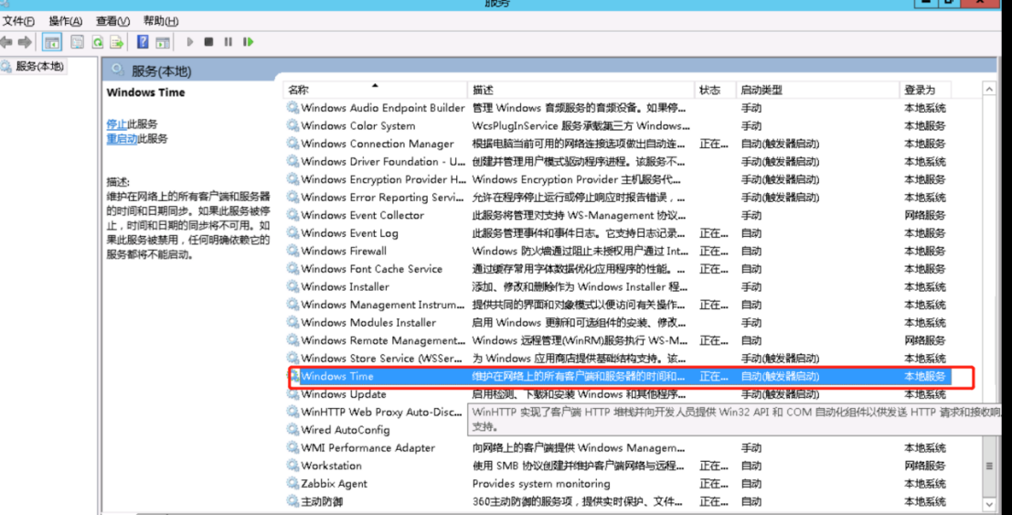Select the Windows Error Reporting Service name
The height and width of the screenshot is (515, 1012).
point(382,198)
